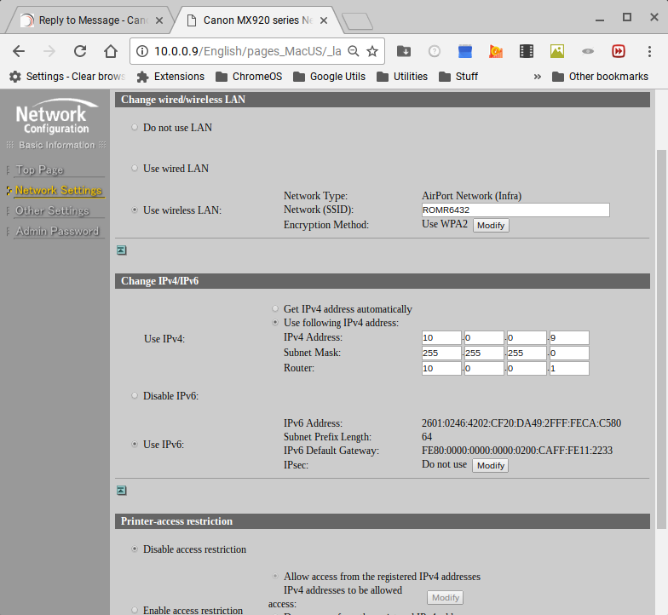Select the Use wired LAN option
The width and height of the screenshot is (668, 615).
click(135, 168)
